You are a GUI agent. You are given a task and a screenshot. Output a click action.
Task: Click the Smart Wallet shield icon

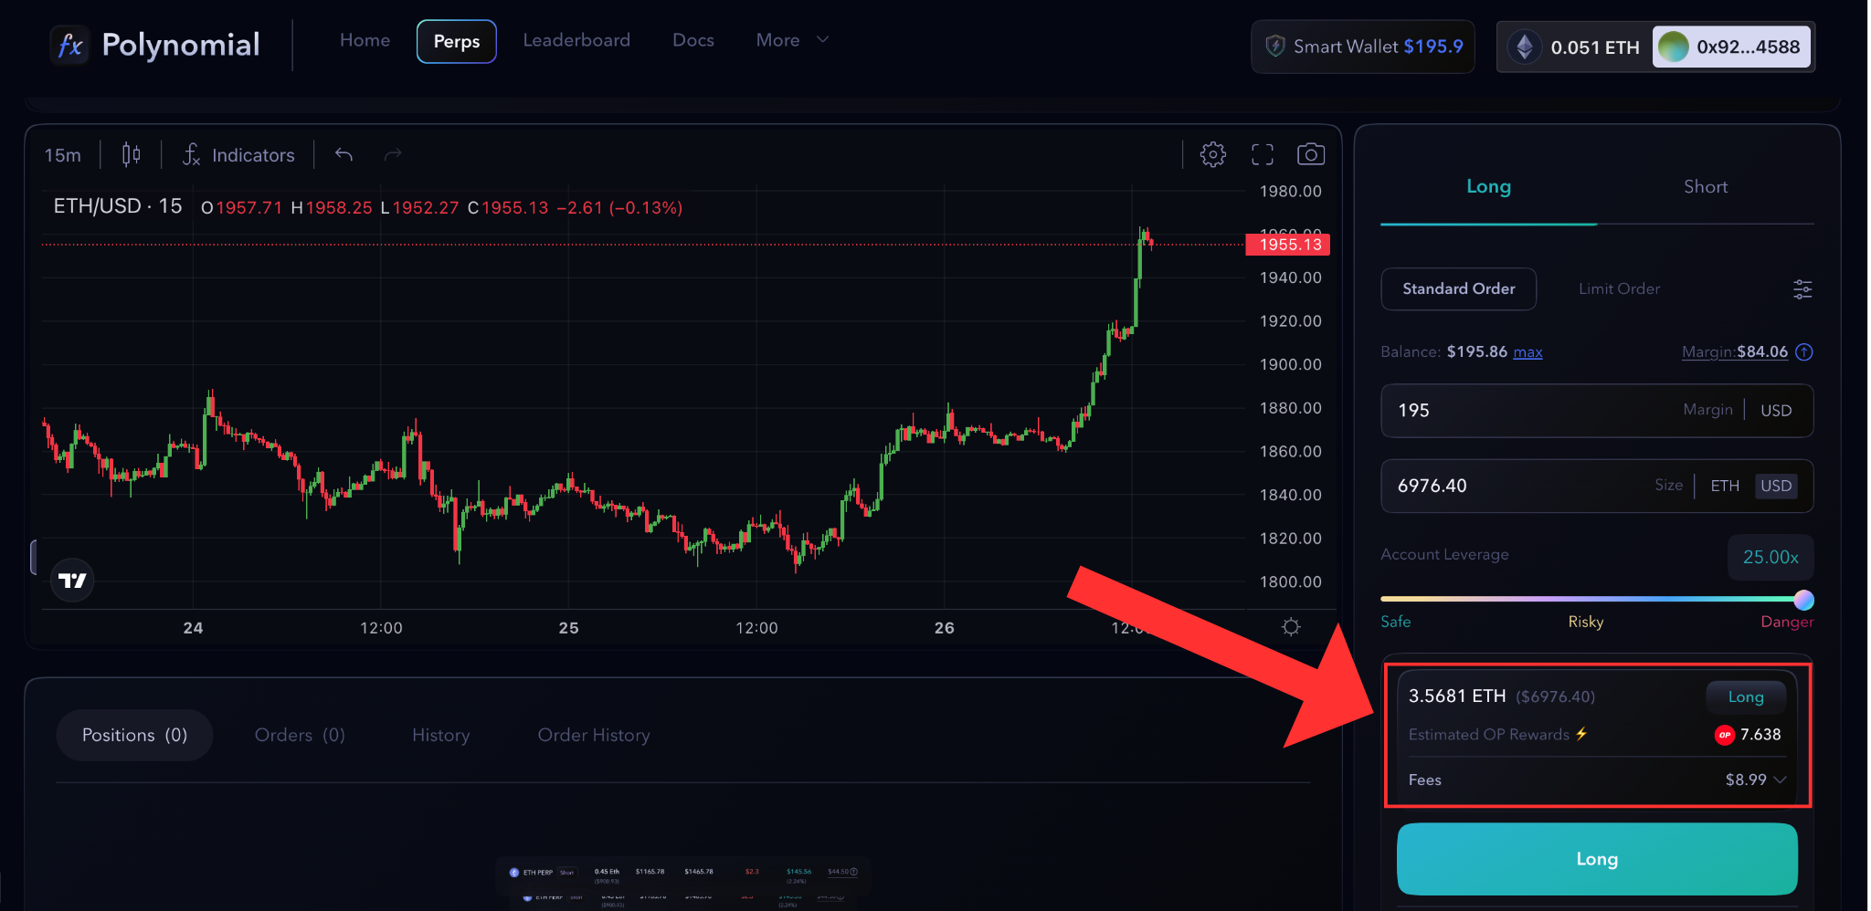1275,47
